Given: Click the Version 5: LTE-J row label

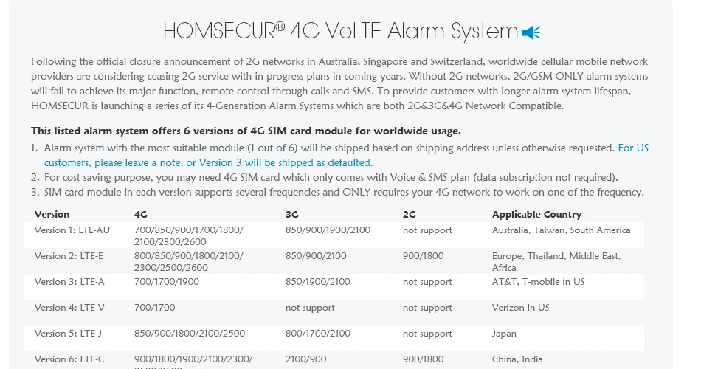Looking at the screenshot, I should (68, 334).
